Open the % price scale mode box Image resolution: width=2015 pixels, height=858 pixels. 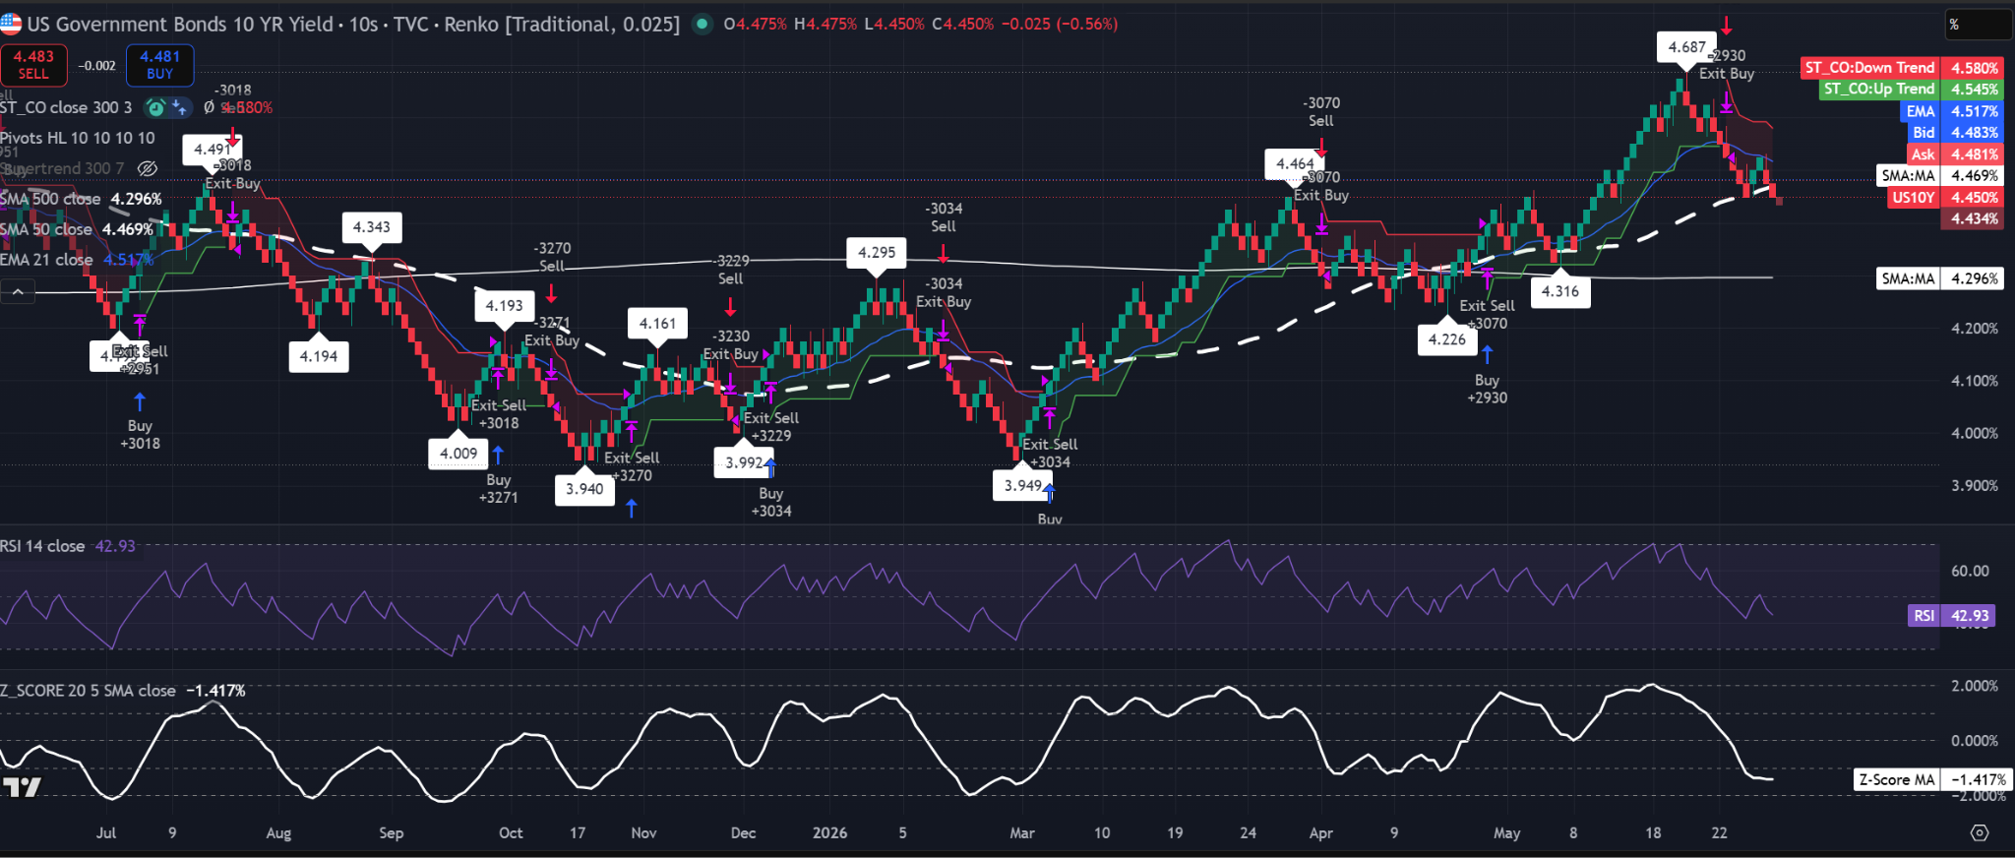pyautogui.click(x=1978, y=25)
